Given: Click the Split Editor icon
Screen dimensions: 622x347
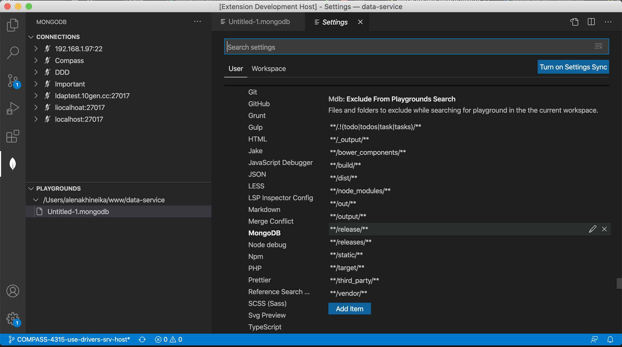Looking at the screenshot, I should 591,22.
